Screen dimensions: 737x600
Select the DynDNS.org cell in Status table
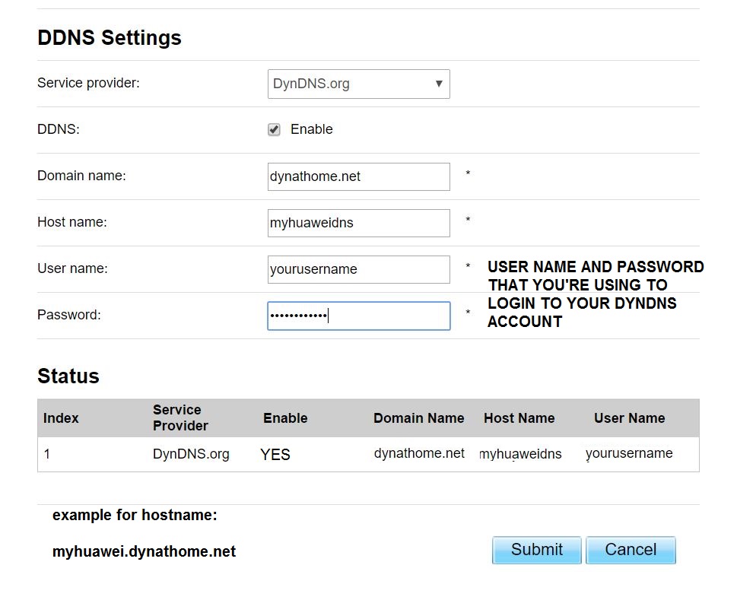pos(191,454)
